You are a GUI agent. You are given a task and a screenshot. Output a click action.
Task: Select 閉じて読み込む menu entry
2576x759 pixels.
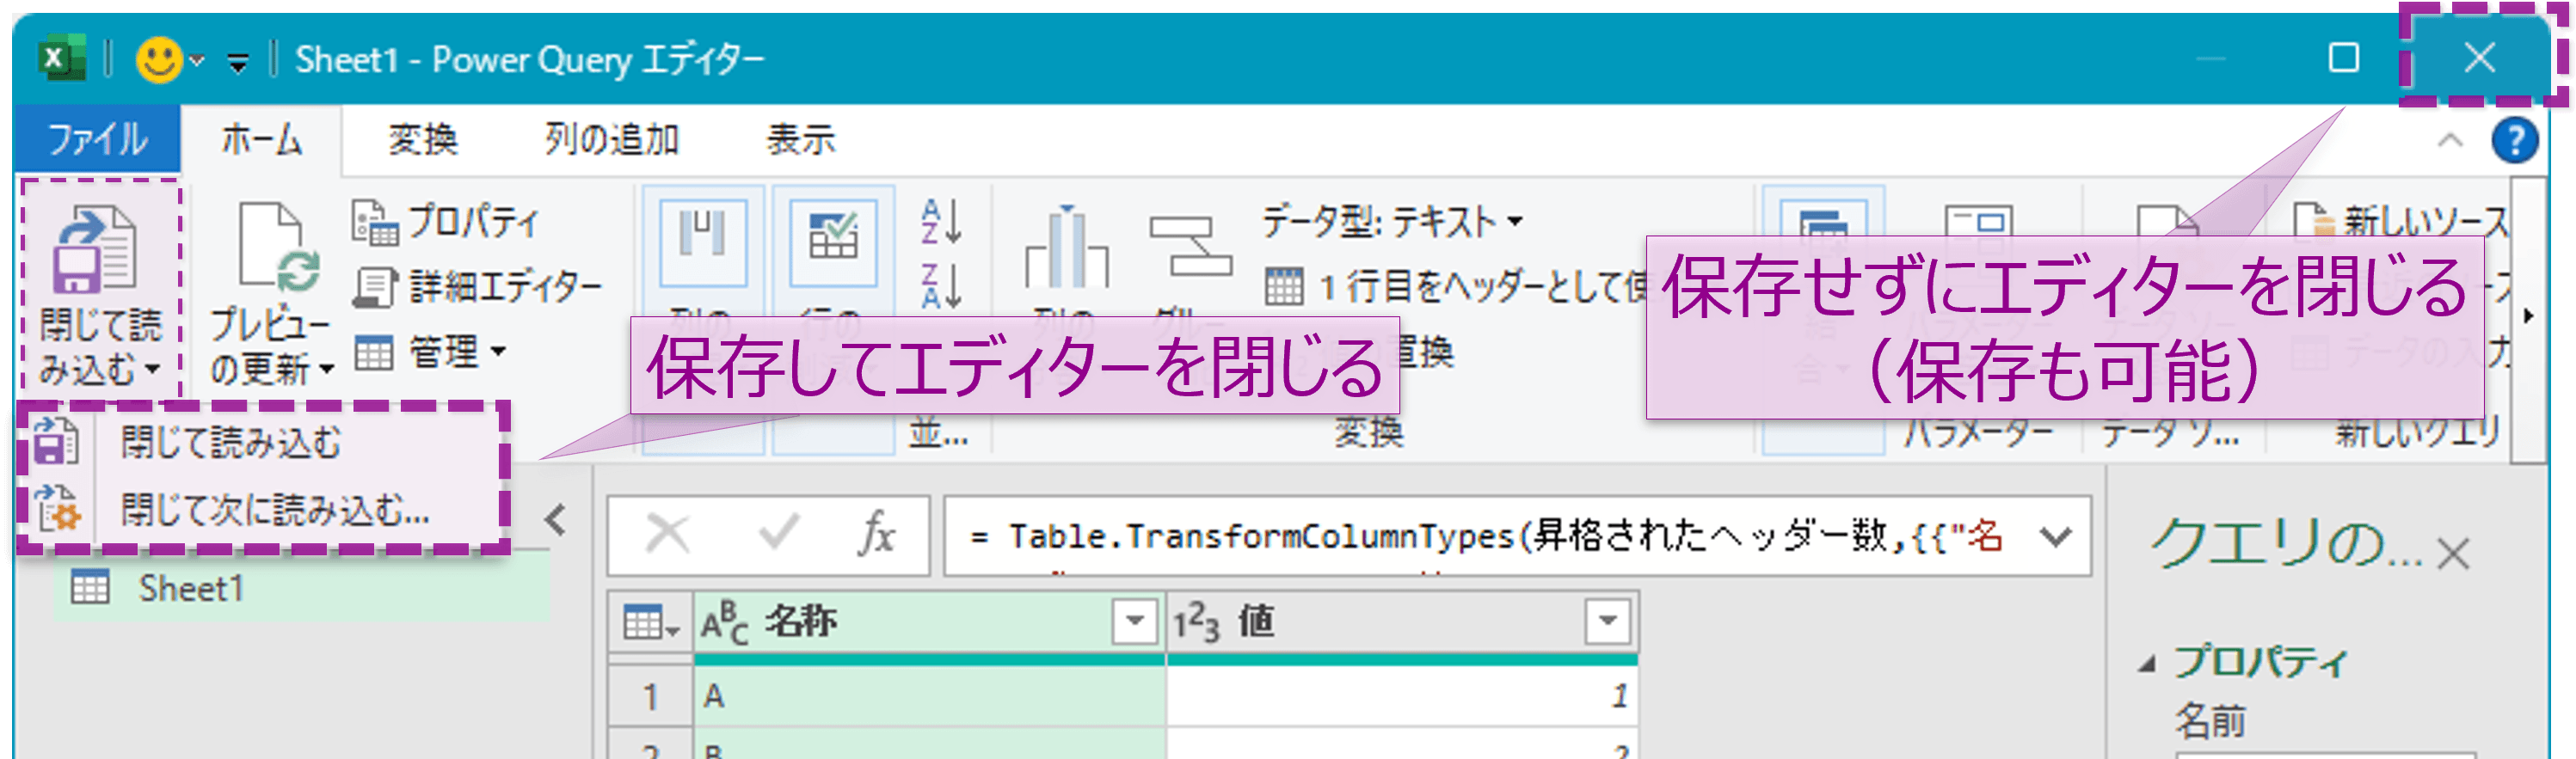coord(231,442)
